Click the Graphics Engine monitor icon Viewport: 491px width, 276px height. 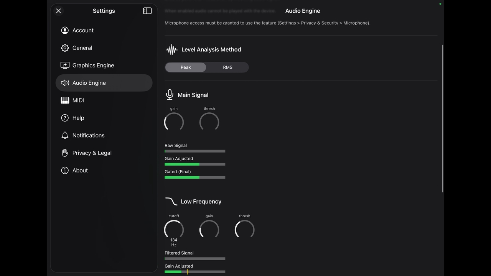click(65, 65)
